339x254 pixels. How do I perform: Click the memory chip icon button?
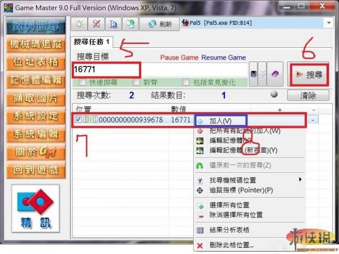[253, 74]
